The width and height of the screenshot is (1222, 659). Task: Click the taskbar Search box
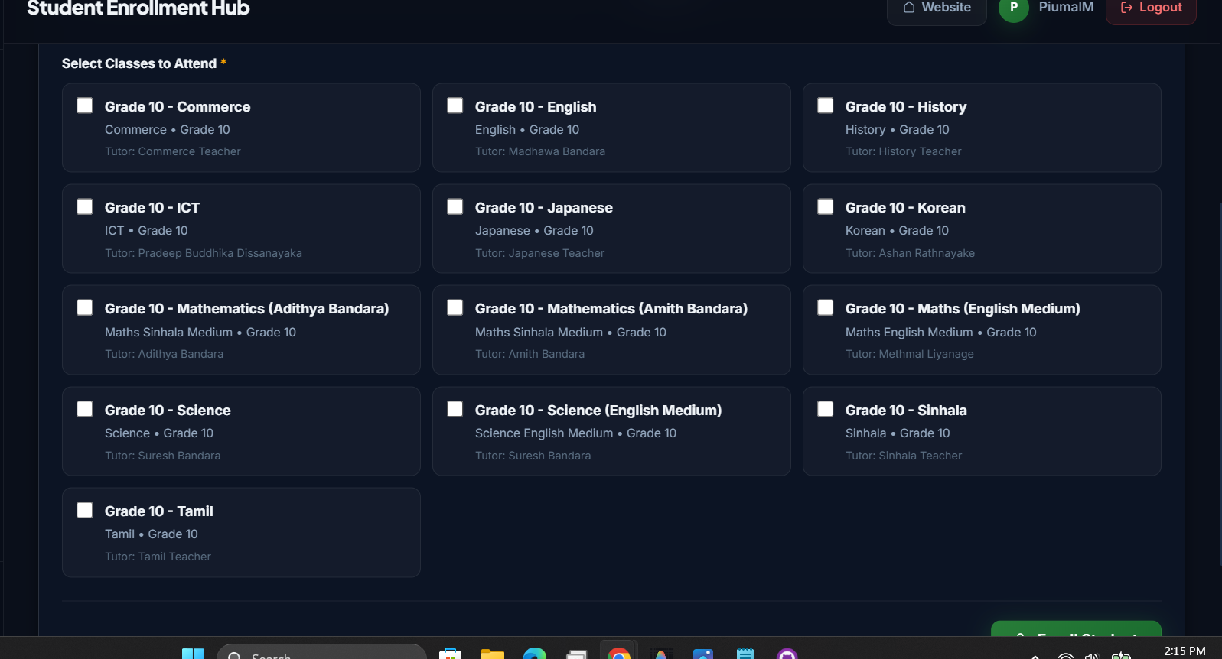click(321, 653)
